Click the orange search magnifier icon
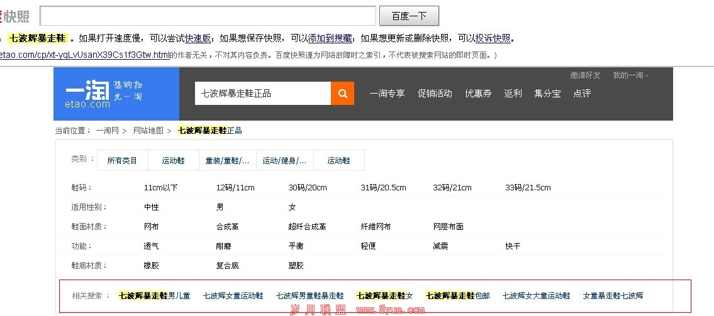The width and height of the screenshot is (714, 316). [x=342, y=94]
